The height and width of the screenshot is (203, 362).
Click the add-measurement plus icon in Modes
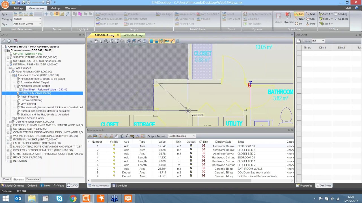[x=47, y=14]
